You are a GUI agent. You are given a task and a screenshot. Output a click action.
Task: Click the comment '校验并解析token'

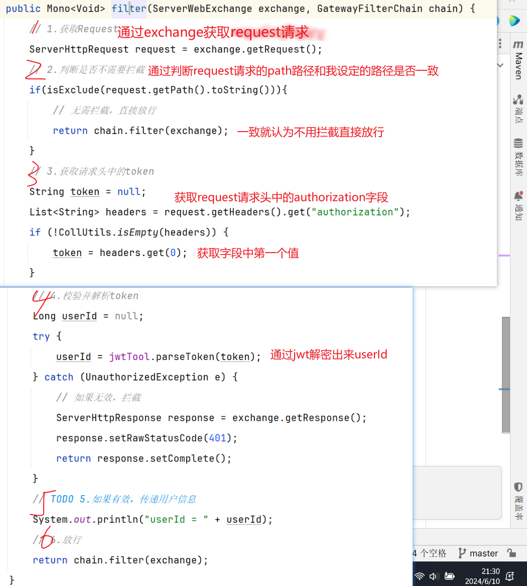pos(100,296)
